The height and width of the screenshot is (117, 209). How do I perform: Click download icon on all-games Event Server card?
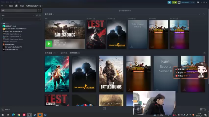[130, 89]
